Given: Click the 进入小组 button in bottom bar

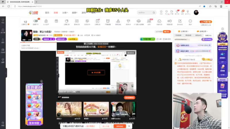Looking at the screenshot, I should click(x=106, y=126).
